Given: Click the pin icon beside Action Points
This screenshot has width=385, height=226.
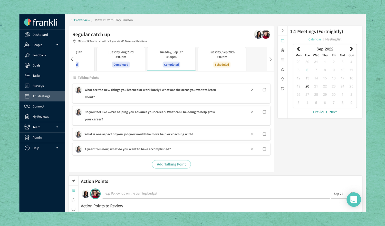Looking at the screenshot, I should (x=73, y=180).
